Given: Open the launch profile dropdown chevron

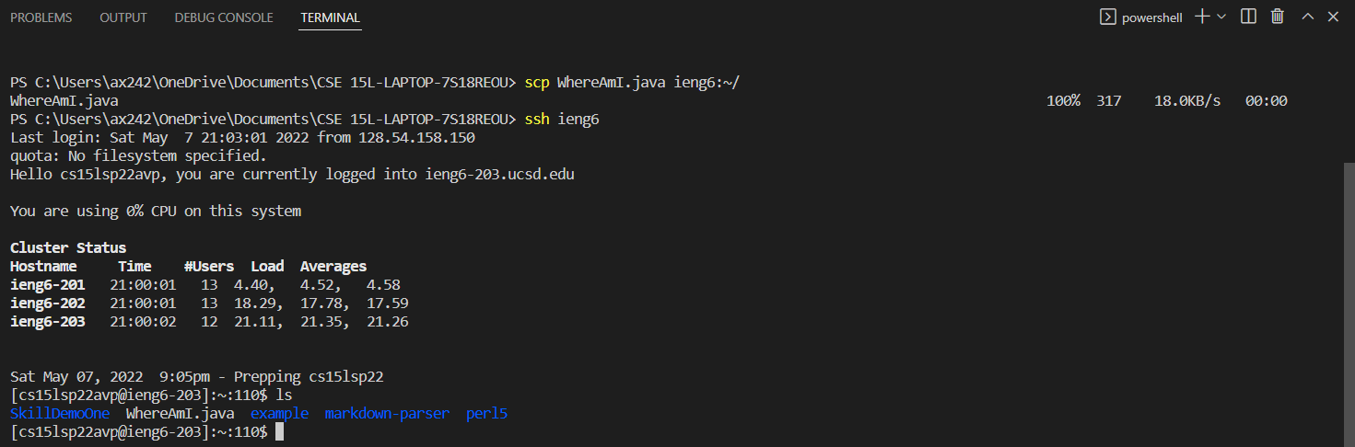Looking at the screenshot, I should (1221, 17).
